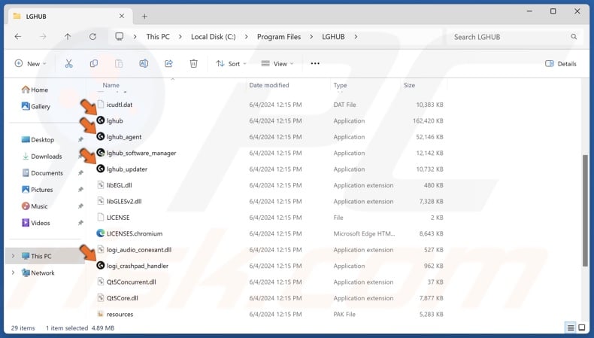Expand chevron after This PC breadcrumb
This screenshot has width=594, height=338.
tap(180, 37)
